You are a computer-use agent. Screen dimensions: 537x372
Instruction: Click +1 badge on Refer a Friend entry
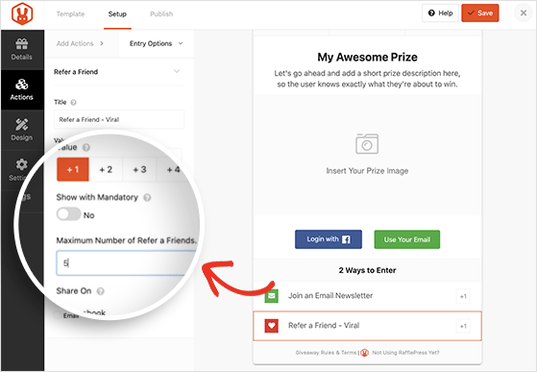coord(463,326)
